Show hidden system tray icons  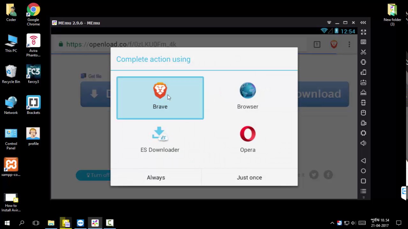point(332,223)
